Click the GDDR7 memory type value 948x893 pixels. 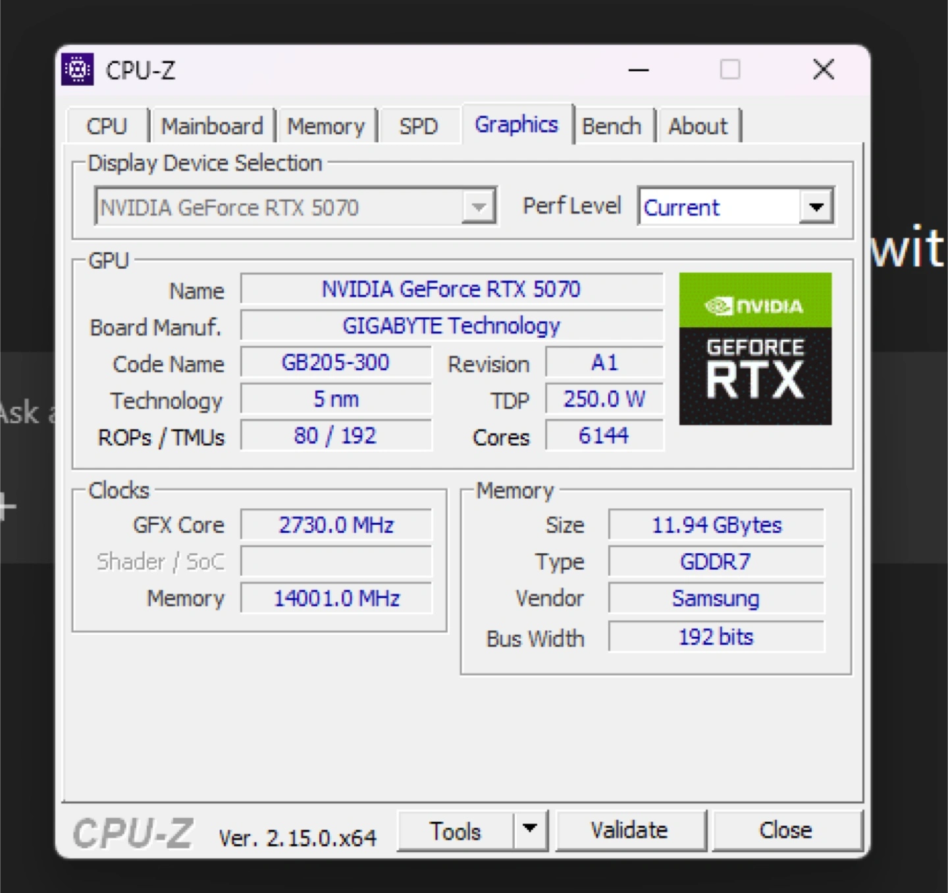tap(716, 561)
